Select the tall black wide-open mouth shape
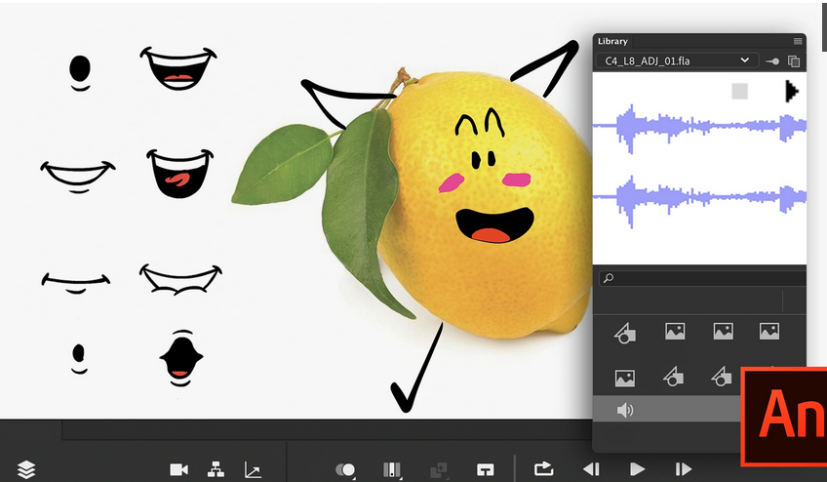Screen dimensions: 827x482 (x=181, y=358)
